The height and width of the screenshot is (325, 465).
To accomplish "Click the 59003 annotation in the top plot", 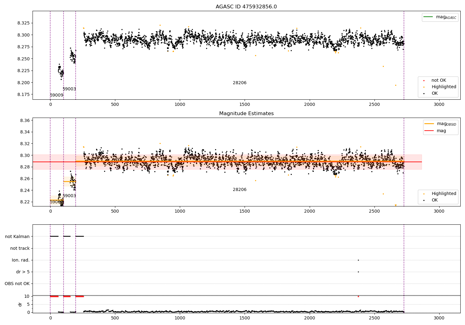I will coord(69,89).
